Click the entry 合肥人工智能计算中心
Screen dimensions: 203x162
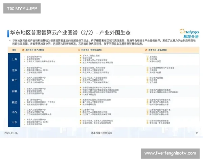tap(36, 89)
